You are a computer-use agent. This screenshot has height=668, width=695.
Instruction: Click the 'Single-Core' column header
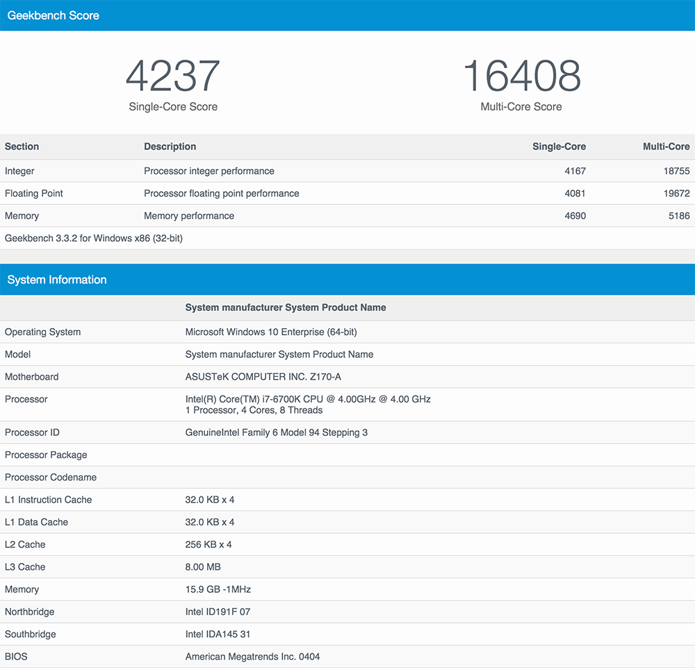click(x=559, y=147)
